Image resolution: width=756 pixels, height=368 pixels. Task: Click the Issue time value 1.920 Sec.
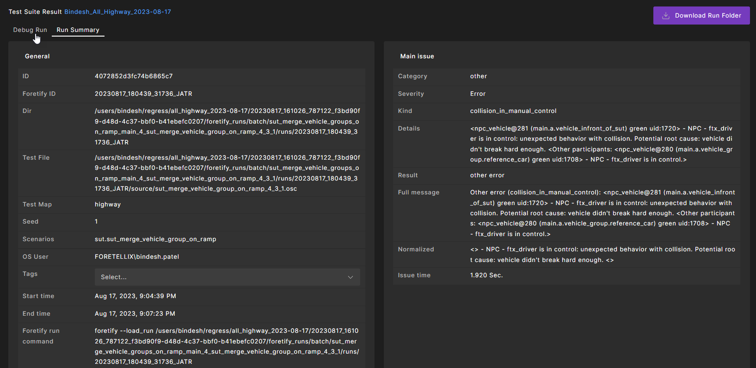[x=486, y=275]
